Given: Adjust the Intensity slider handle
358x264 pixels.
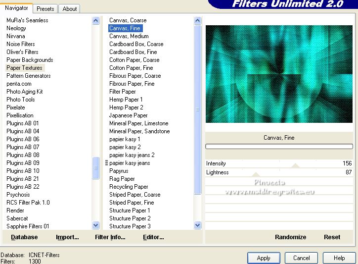Looking at the screenshot, I should [295, 165].
